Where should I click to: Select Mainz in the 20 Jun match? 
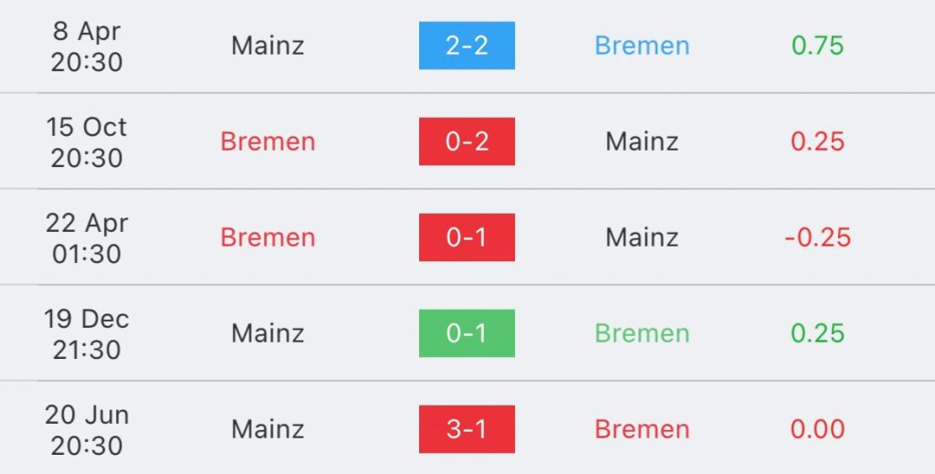[x=268, y=430]
